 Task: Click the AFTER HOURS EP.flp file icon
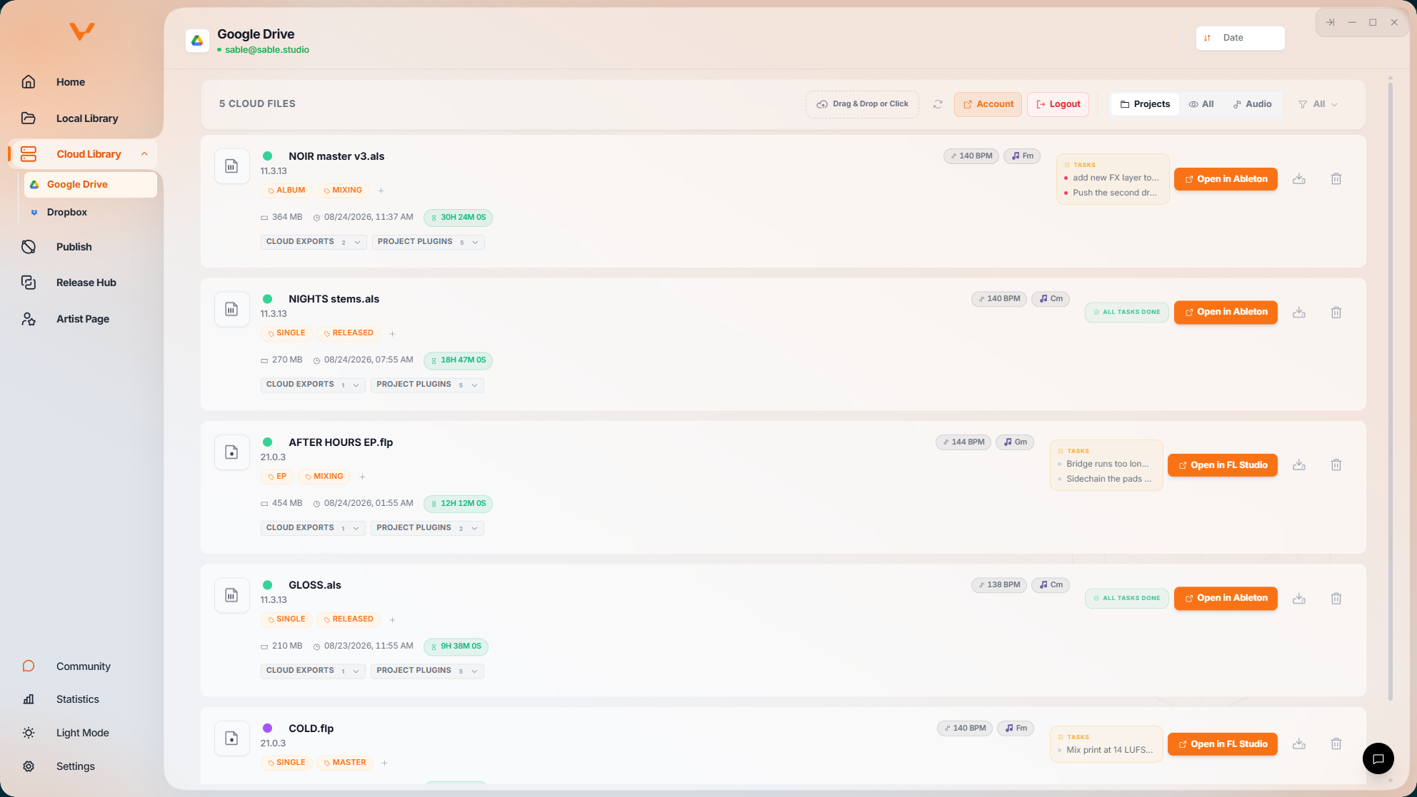coord(231,452)
